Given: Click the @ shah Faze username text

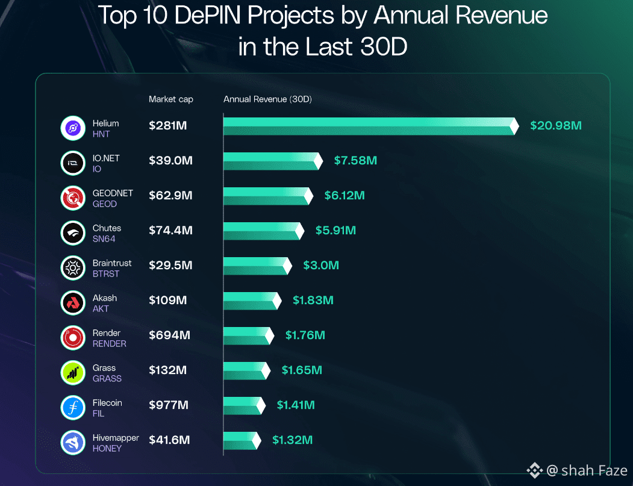Looking at the screenshot, I should [x=587, y=470].
